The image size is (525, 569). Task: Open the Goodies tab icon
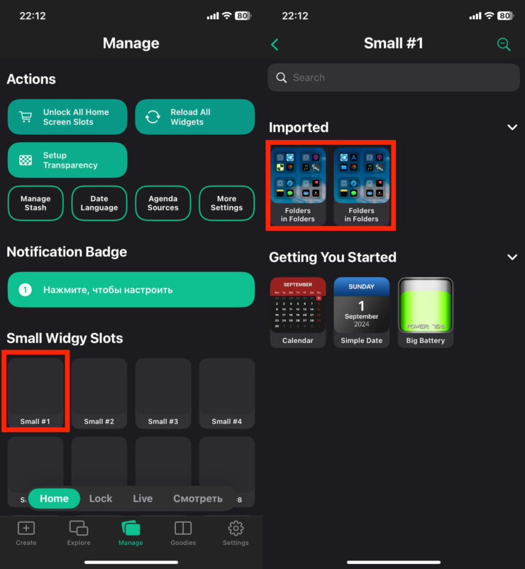pos(183,533)
